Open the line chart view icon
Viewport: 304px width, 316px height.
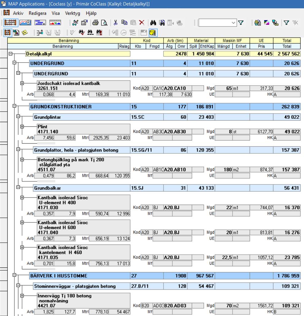[25, 23]
